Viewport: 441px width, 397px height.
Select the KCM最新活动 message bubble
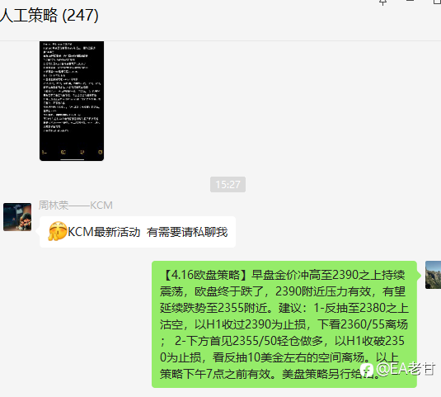click(138, 232)
